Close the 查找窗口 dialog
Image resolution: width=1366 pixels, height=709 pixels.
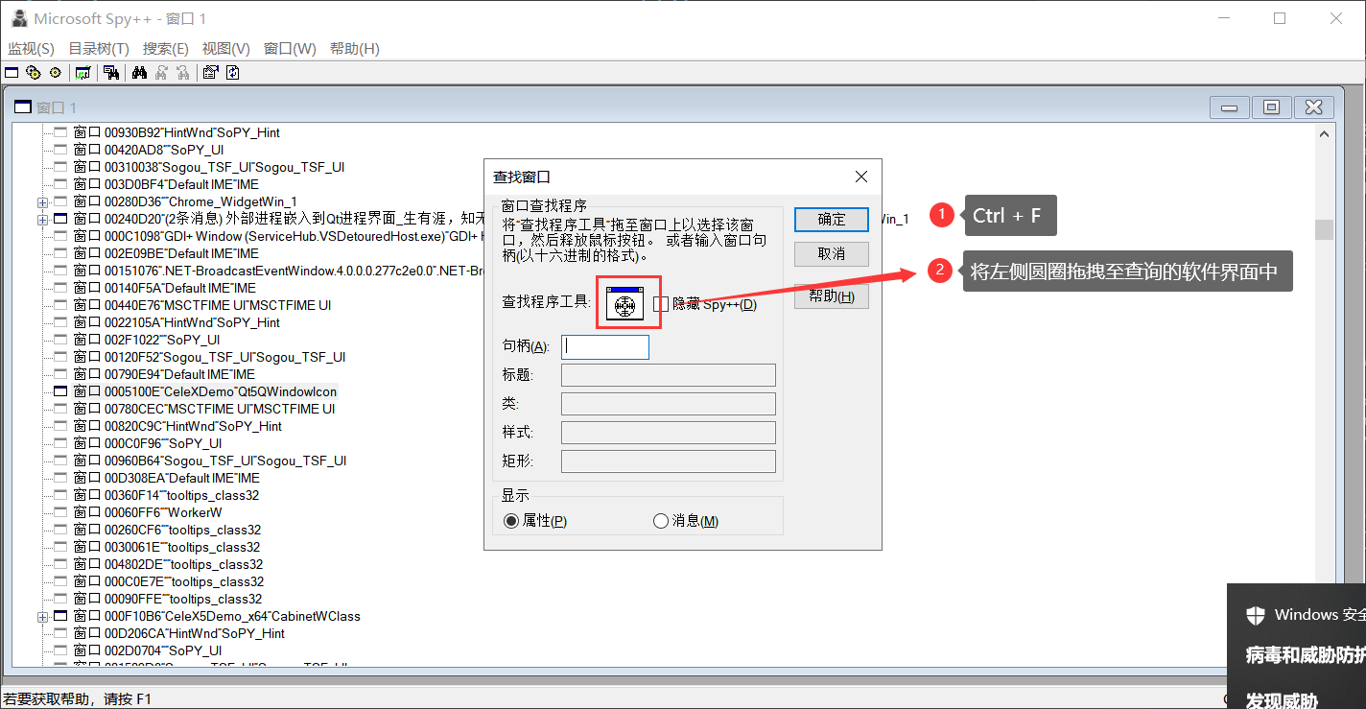[x=861, y=177]
